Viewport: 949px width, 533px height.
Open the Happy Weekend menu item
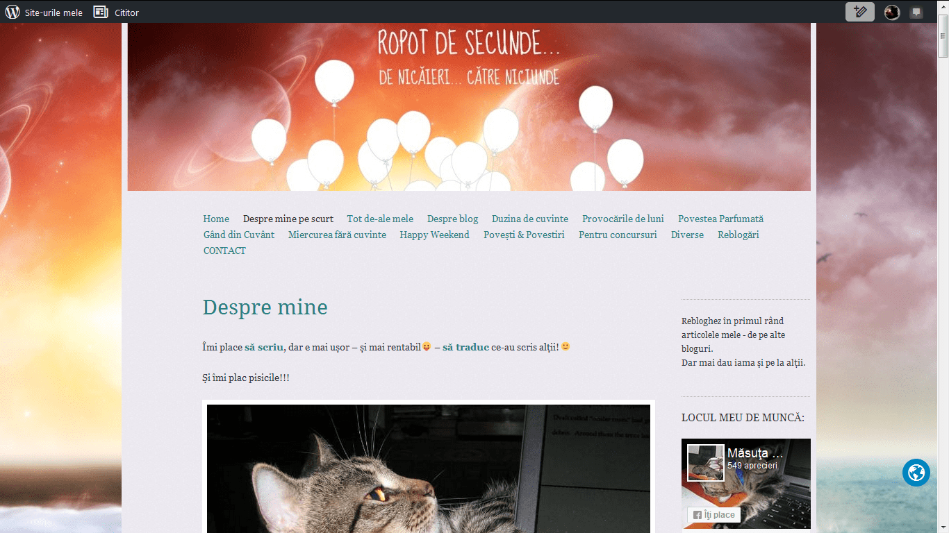pos(434,235)
